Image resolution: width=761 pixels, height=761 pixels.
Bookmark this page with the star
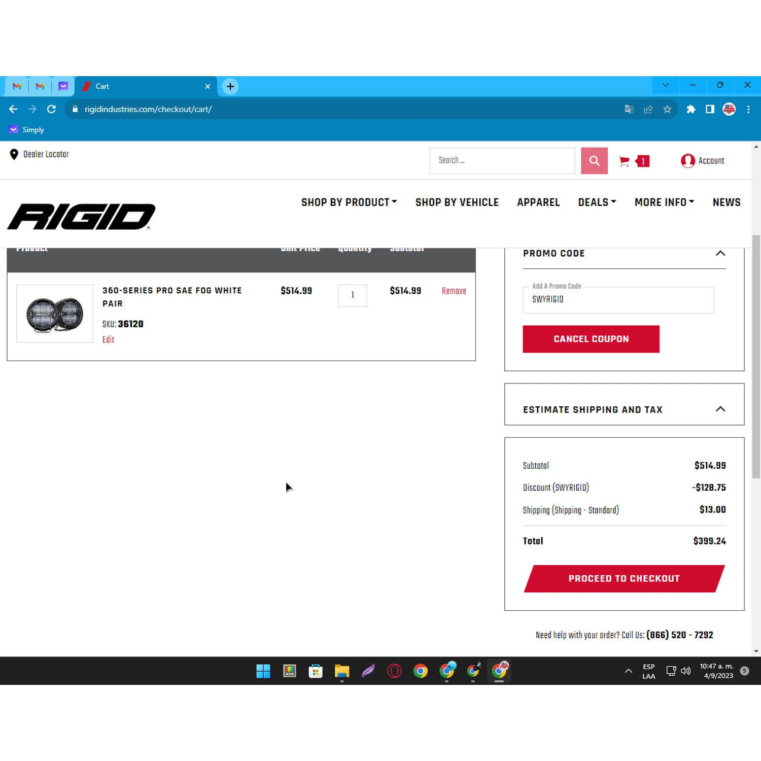click(x=667, y=109)
